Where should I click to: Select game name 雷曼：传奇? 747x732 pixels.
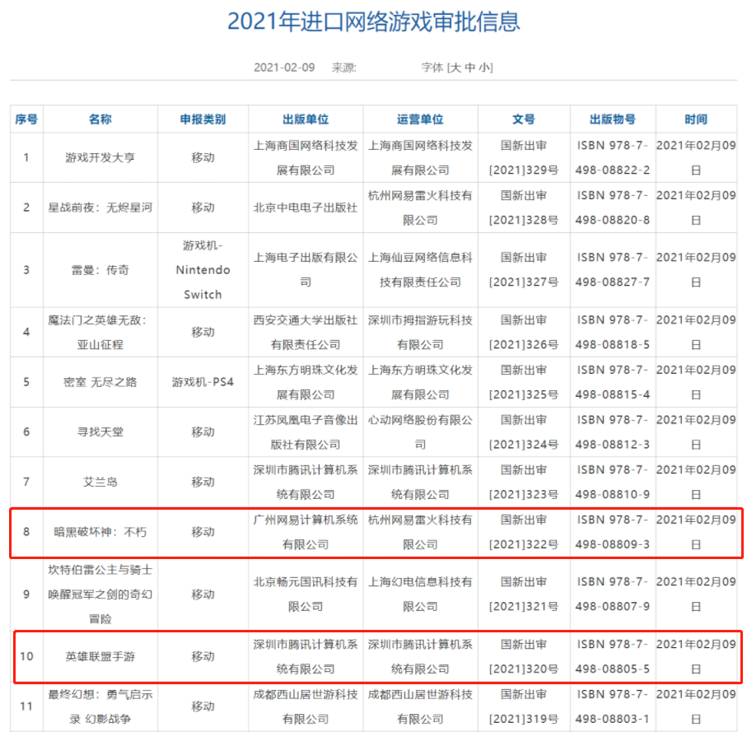pos(100,270)
